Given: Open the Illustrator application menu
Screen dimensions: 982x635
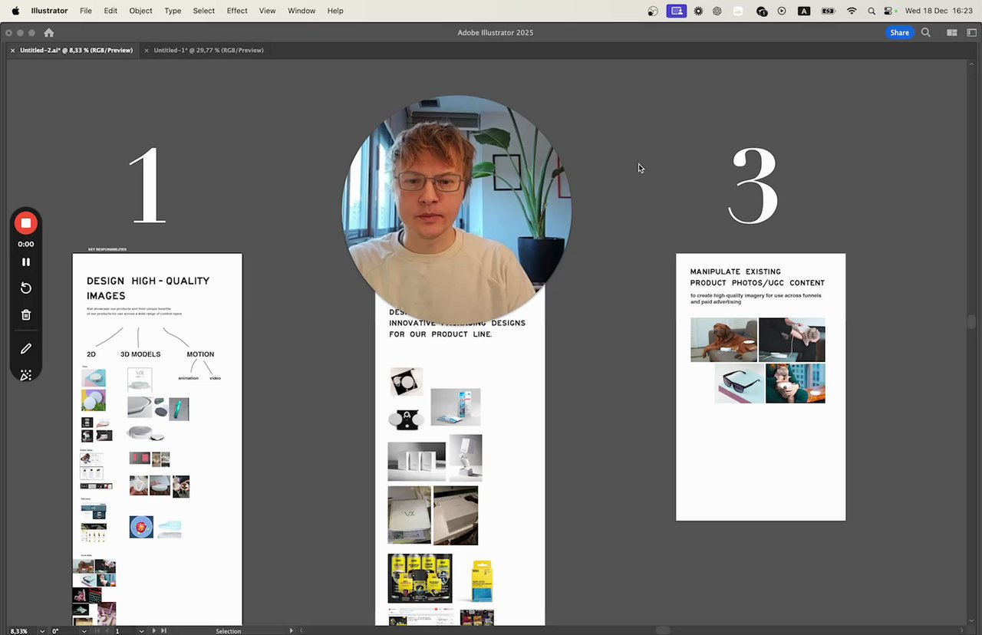Looking at the screenshot, I should point(49,11).
